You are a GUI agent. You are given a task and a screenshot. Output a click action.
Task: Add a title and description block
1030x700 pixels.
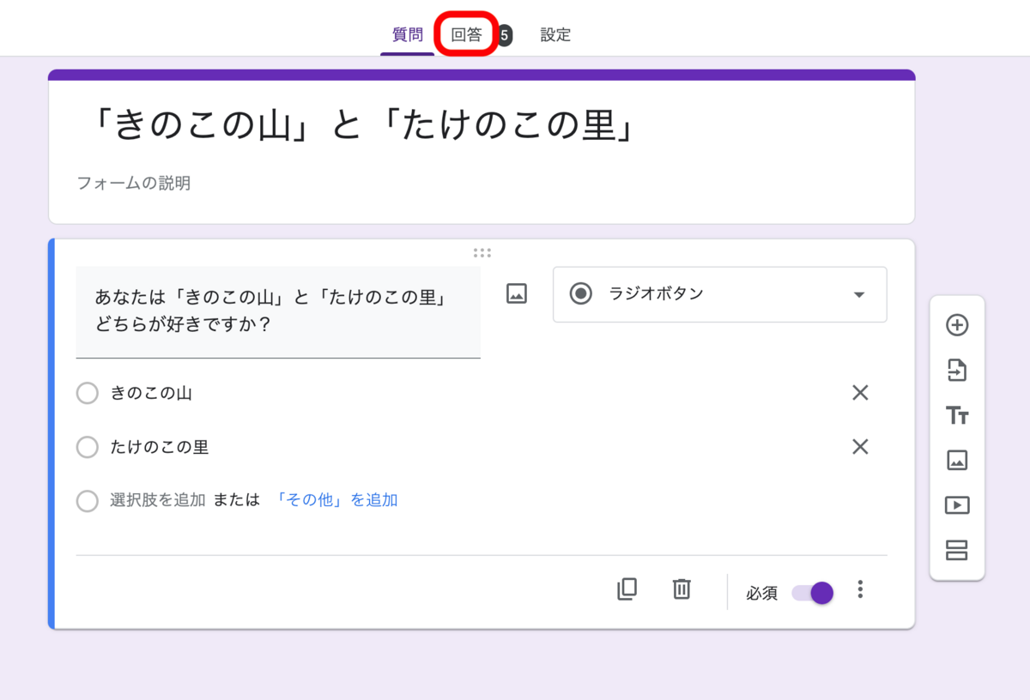click(957, 416)
